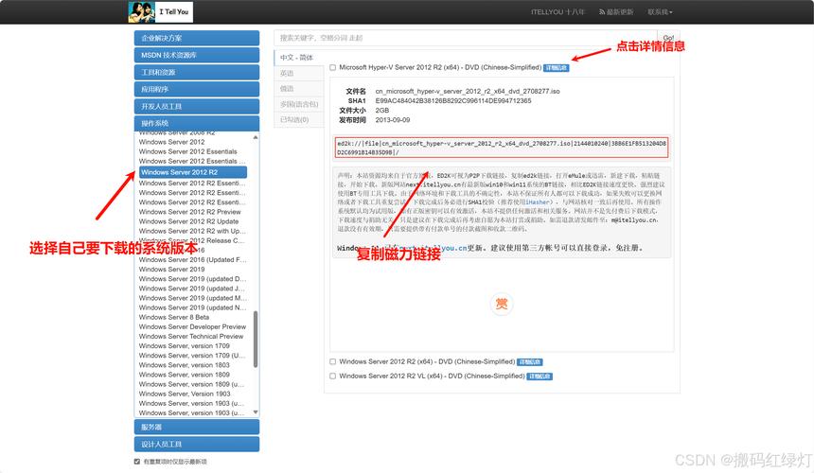
Task: Select Windows Server 2019 (updated N...
Action: 192,307
